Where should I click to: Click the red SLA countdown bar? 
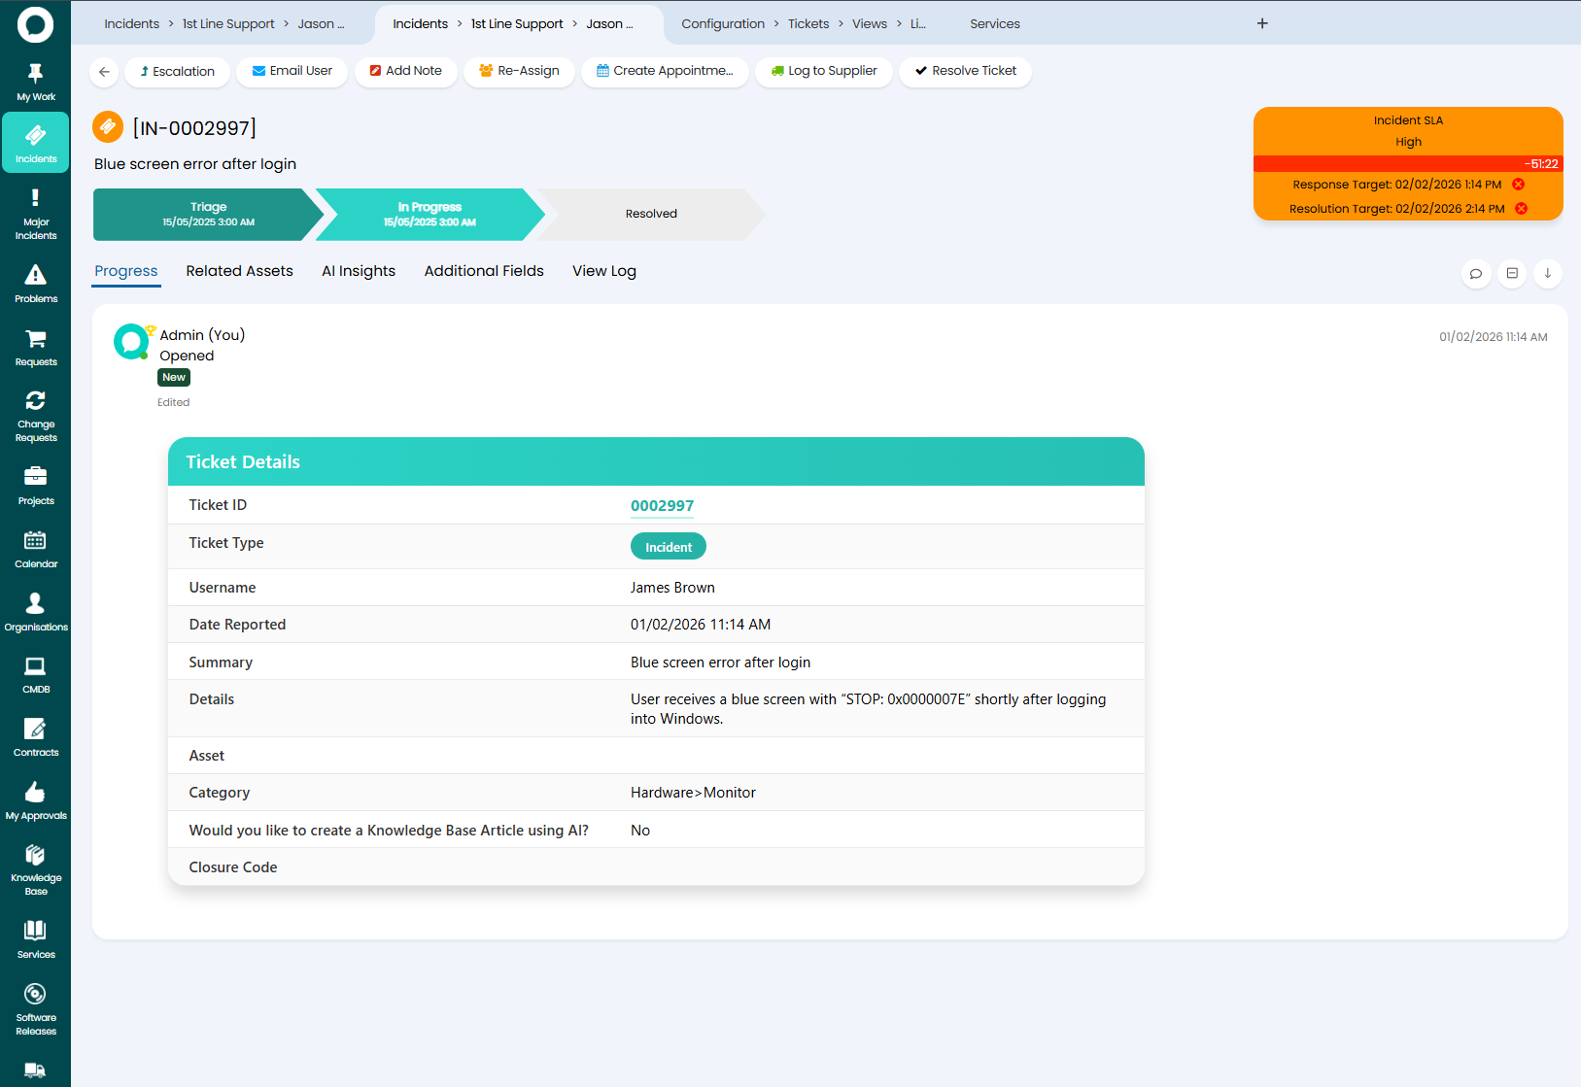[1407, 164]
